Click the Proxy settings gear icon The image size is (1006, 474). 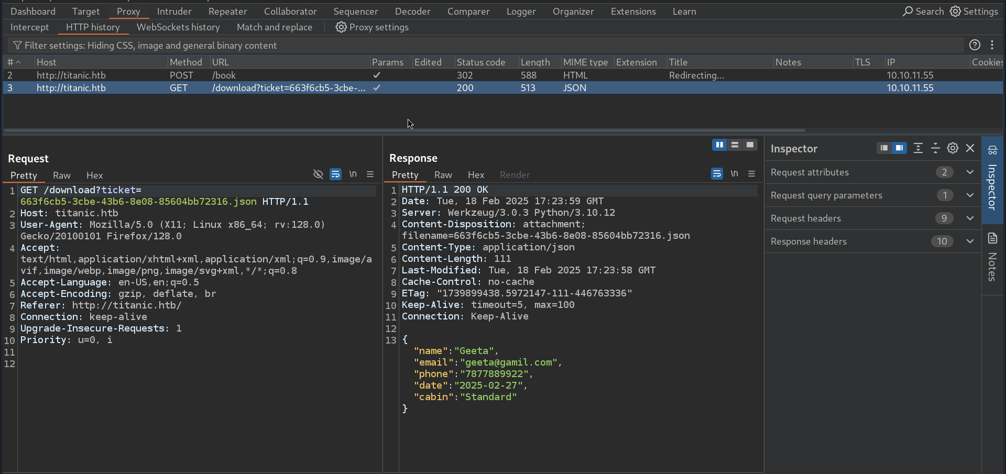[x=341, y=27]
